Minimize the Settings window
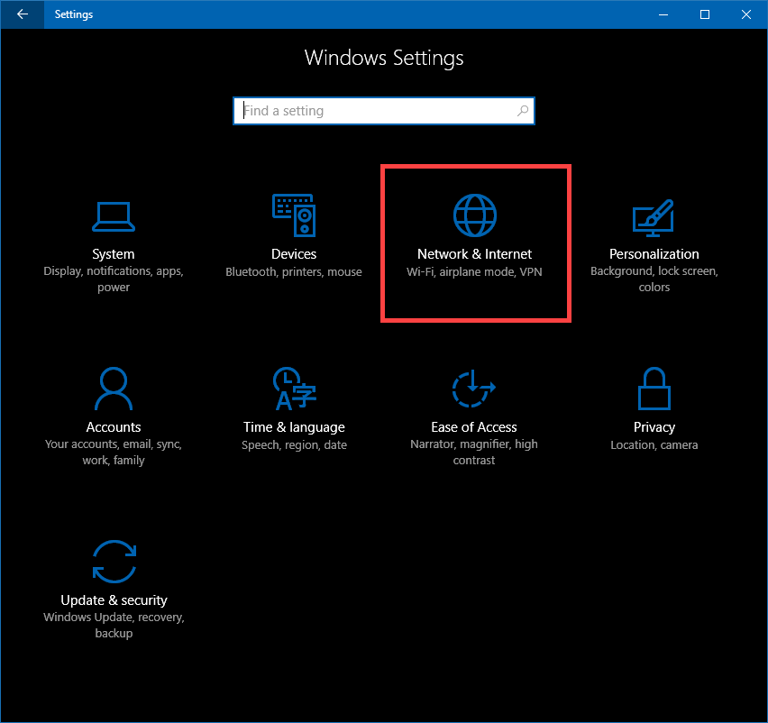The image size is (768, 723). [664, 14]
